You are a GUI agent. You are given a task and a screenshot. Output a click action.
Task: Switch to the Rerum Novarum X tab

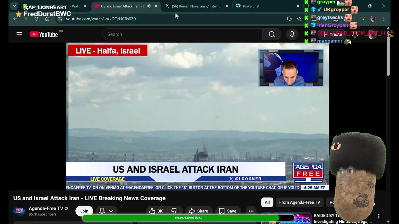pos(197,6)
